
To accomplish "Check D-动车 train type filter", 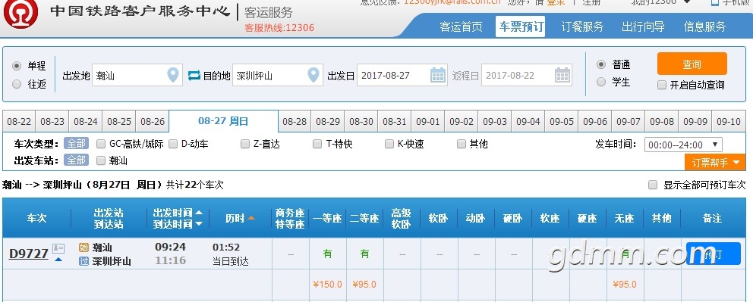I will [173, 144].
